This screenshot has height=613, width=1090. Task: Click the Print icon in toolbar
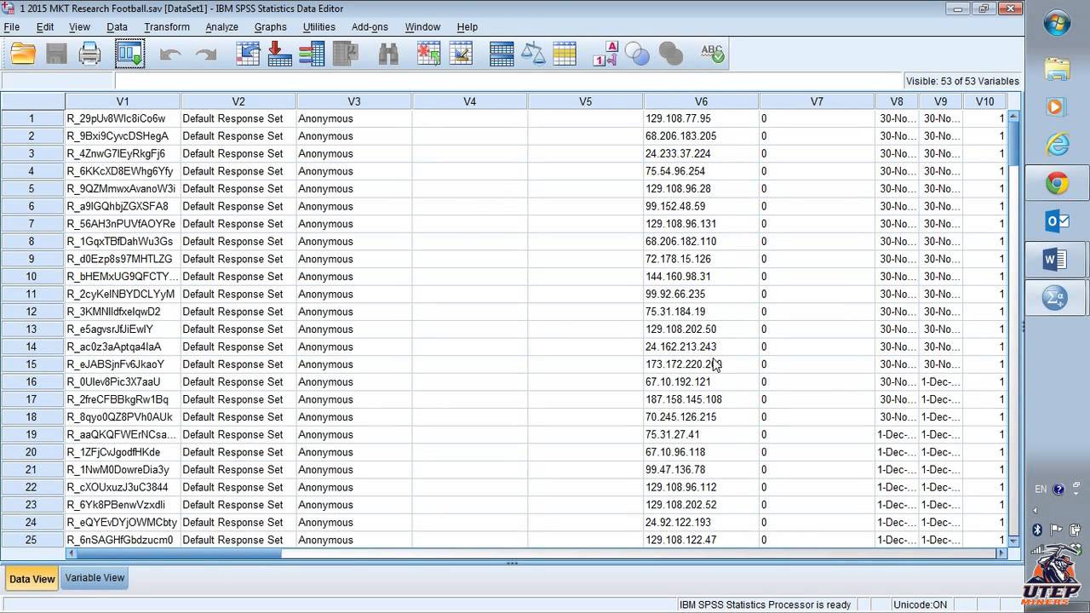[x=90, y=54]
